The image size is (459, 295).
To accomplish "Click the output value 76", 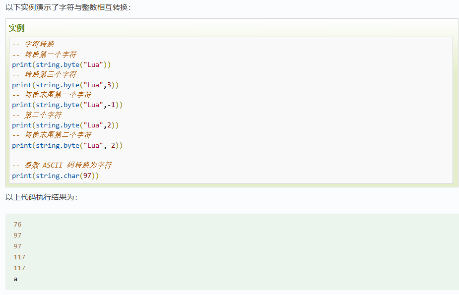I will tap(17, 224).
